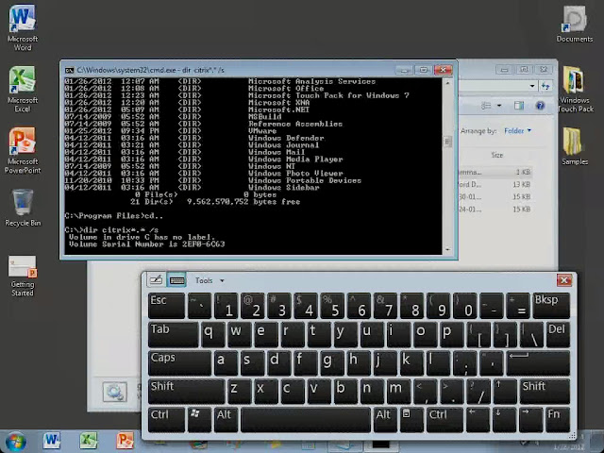Select the 13 KB file row
This screenshot has height=453, width=604.
coord(495,185)
